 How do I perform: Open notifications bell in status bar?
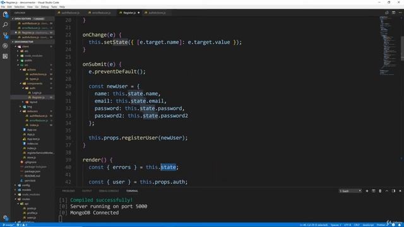(x=400, y=225)
